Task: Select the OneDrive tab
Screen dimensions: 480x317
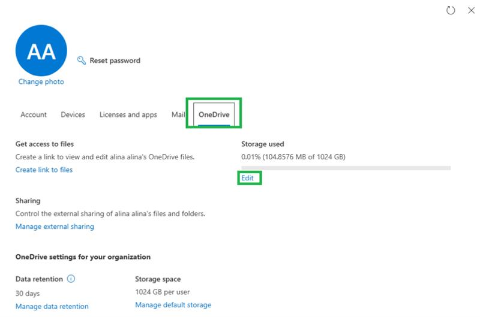Action: point(214,114)
